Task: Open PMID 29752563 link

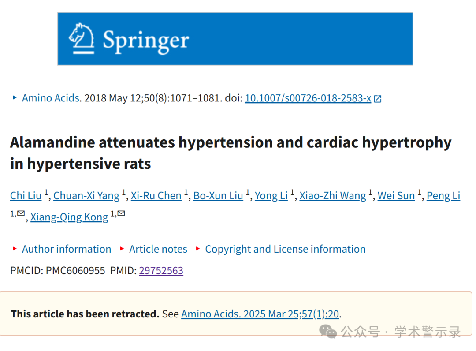Action: pyautogui.click(x=161, y=270)
